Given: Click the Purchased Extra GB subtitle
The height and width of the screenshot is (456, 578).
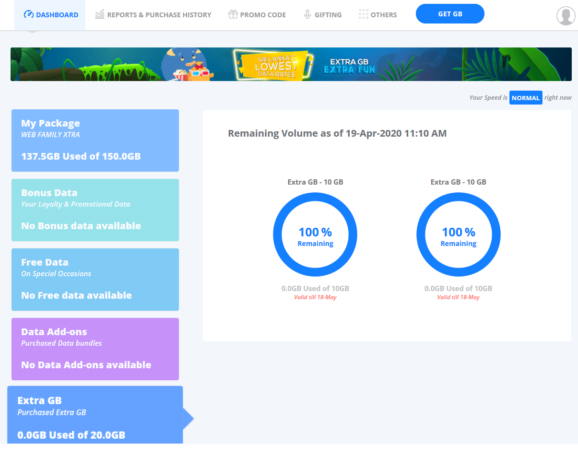Looking at the screenshot, I should click(52, 412).
